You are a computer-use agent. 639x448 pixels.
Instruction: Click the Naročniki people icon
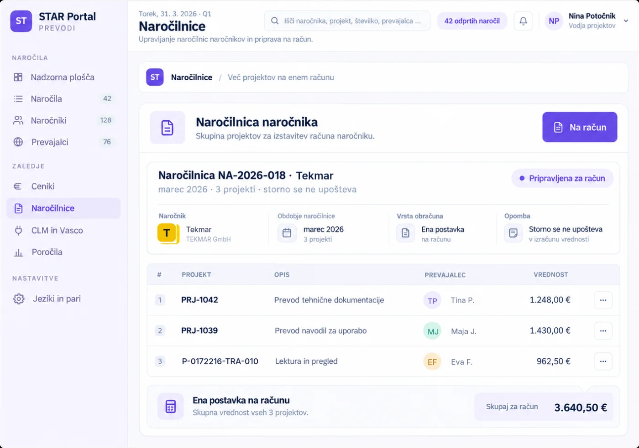18,120
